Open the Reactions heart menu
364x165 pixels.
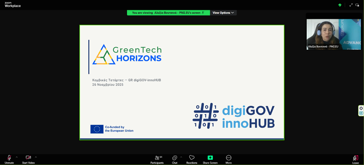point(192,159)
